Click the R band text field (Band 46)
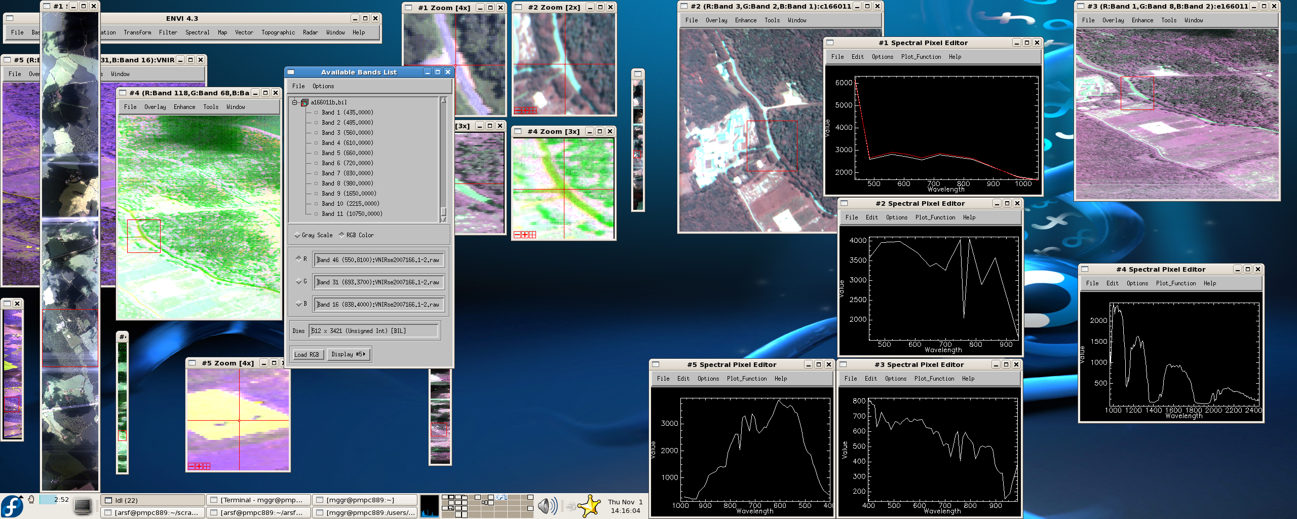Viewport: 1297px width, 519px height. 379,260
